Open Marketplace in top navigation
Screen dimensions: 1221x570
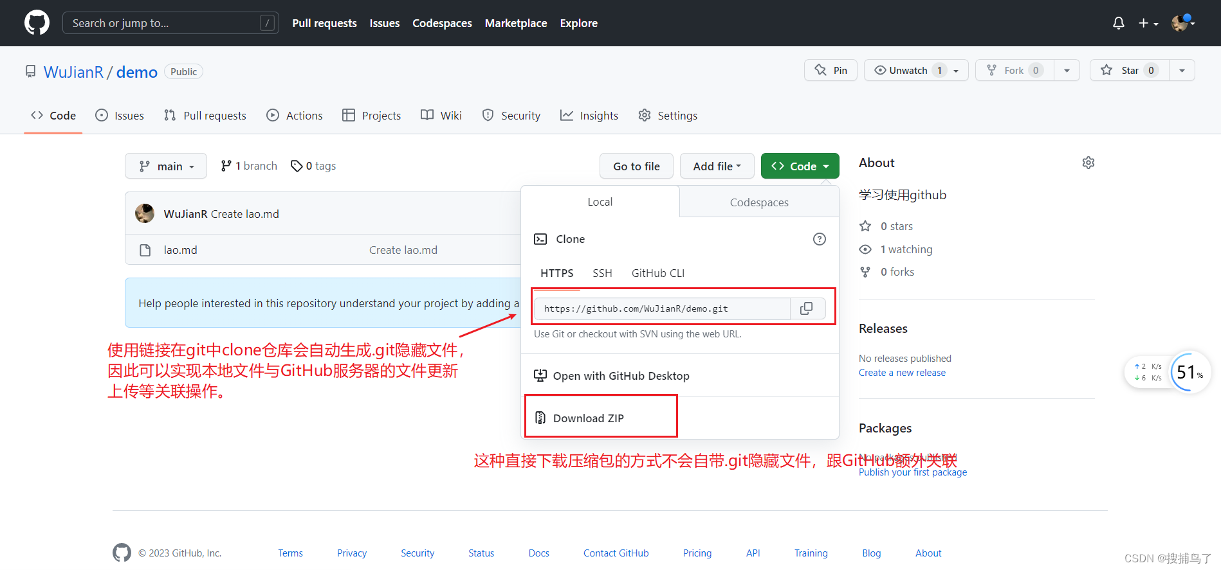516,23
